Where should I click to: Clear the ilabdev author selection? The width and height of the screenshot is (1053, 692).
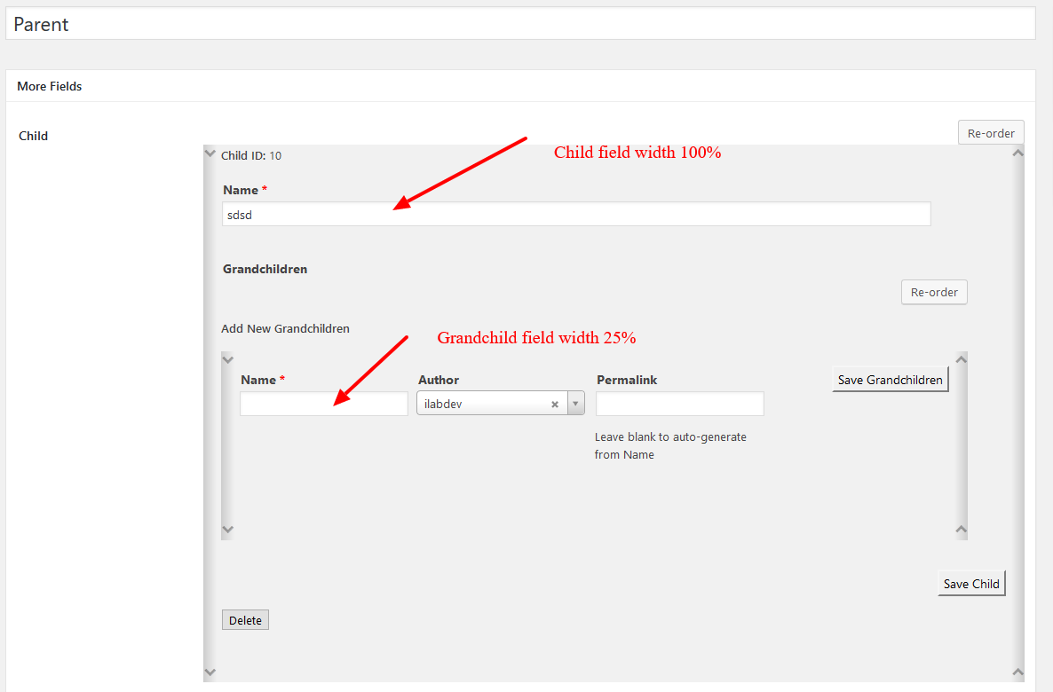point(555,405)
